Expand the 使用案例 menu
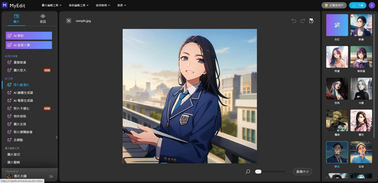The image size is (378, 183). (x=103, y=5)
